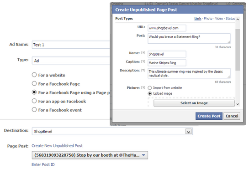Viewport: 249px width, 169px height.
Task: Select the Link post type
Action: 198,19
